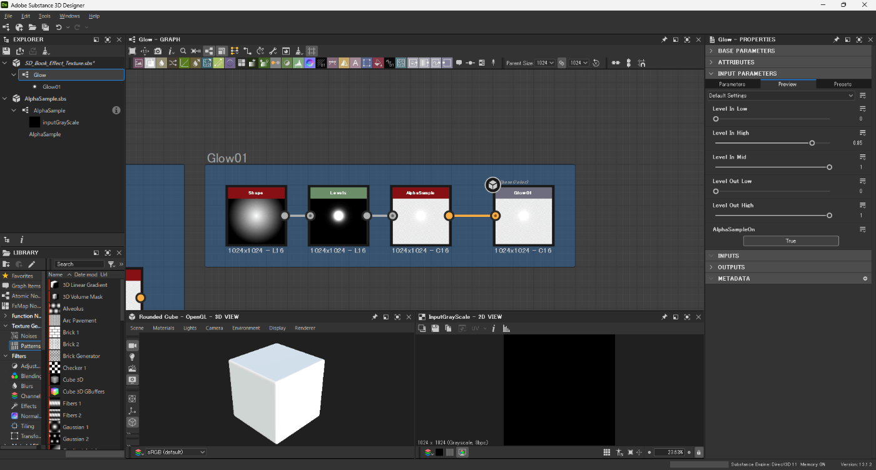
Task: Add a Curve node from toolbar
Action: coord(185,63)
